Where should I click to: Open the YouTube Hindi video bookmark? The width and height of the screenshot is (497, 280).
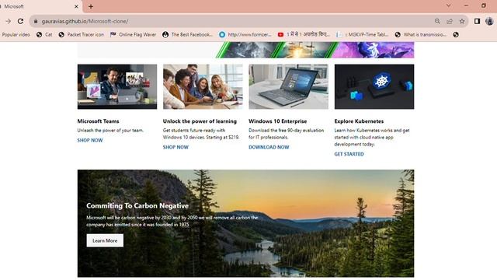(x=304, y=34)
